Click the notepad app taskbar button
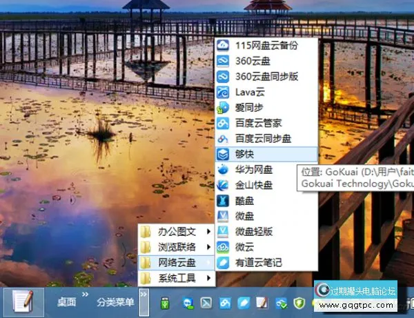The width and height of the screenshot is (414, 318). click(x=23, y=302)
